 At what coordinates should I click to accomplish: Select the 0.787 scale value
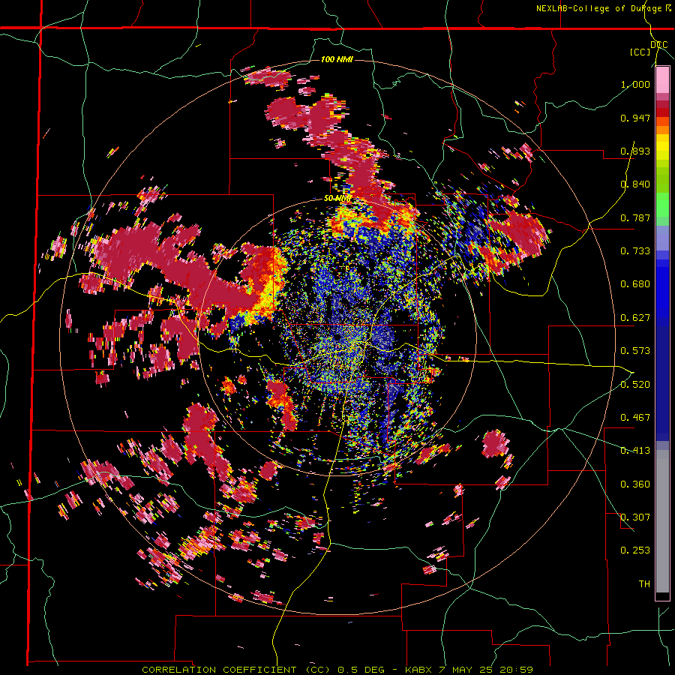click(635, 217)
